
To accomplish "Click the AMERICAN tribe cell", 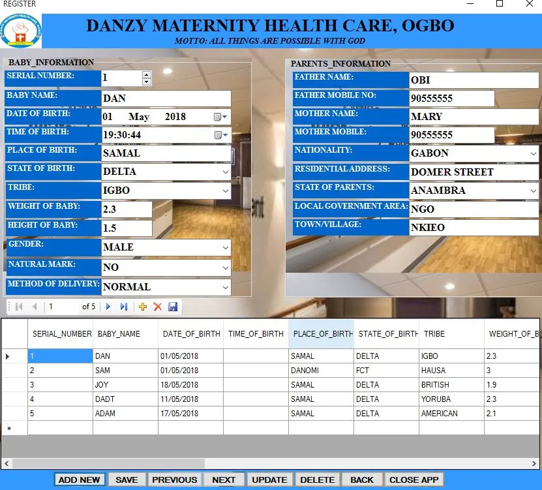I will pyautogui.click(x=451, y=414).
